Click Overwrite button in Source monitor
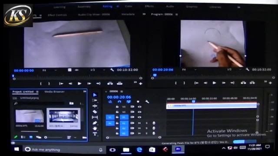 [x=119, y=83]
